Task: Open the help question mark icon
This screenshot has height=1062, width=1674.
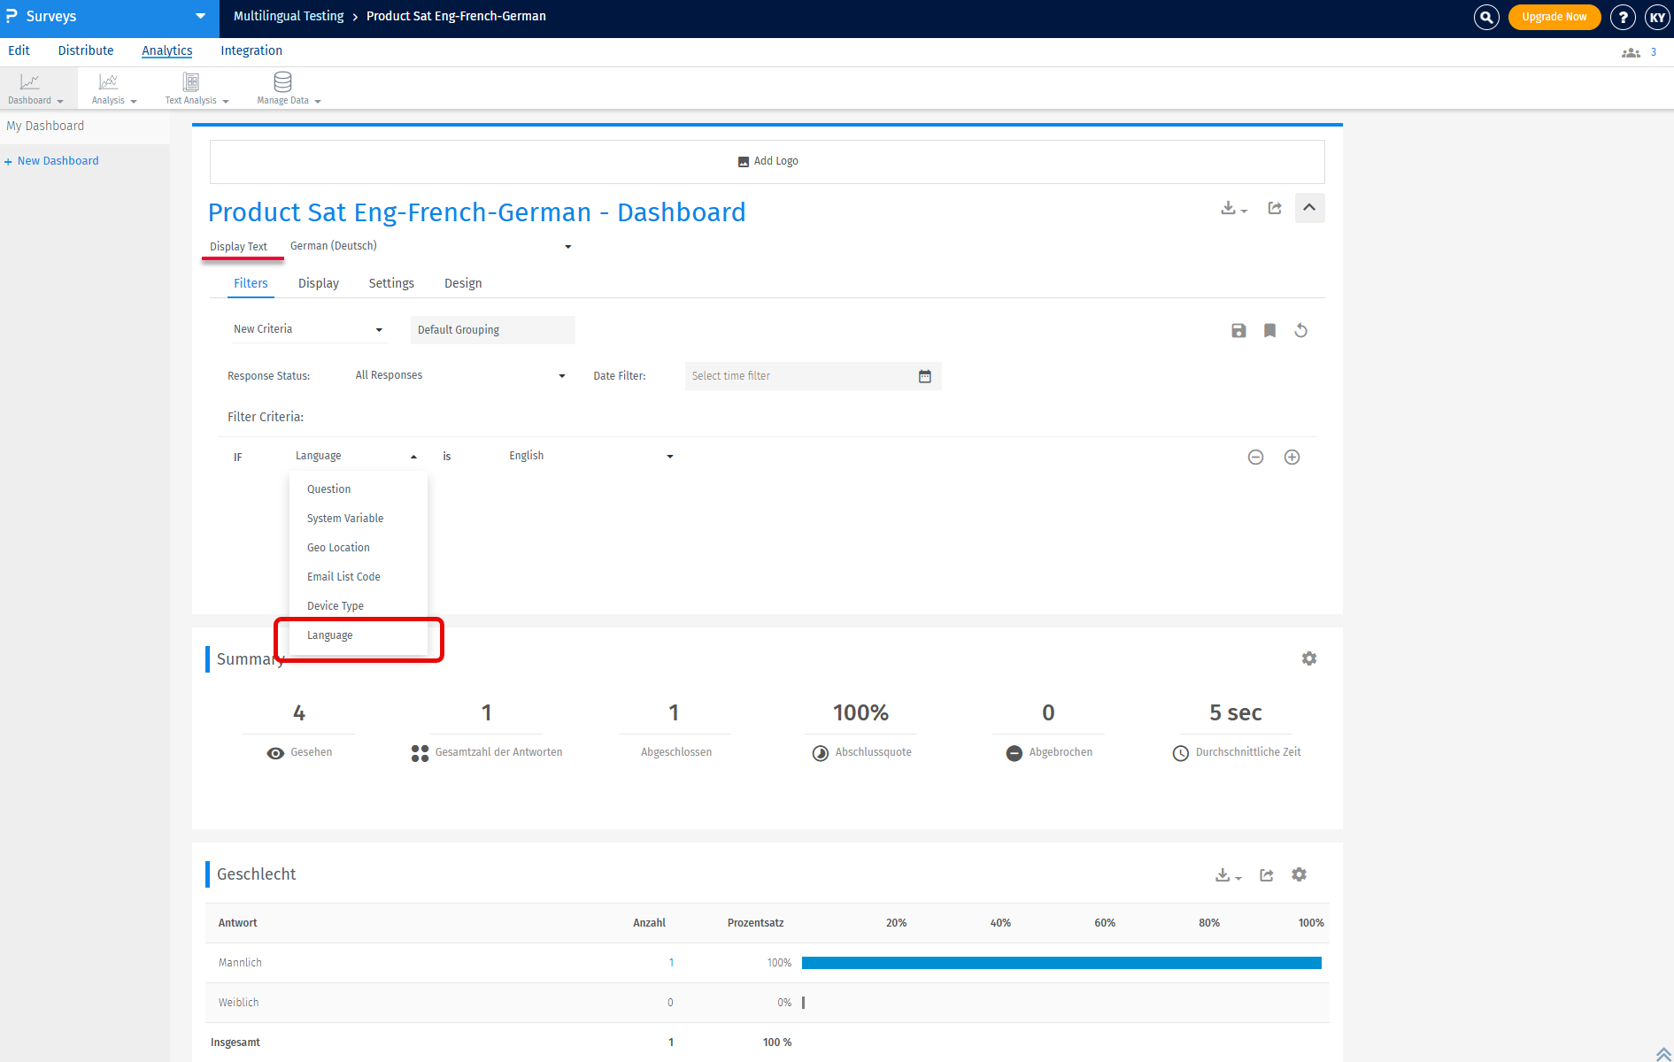Action: click(x=1622, y=17)
